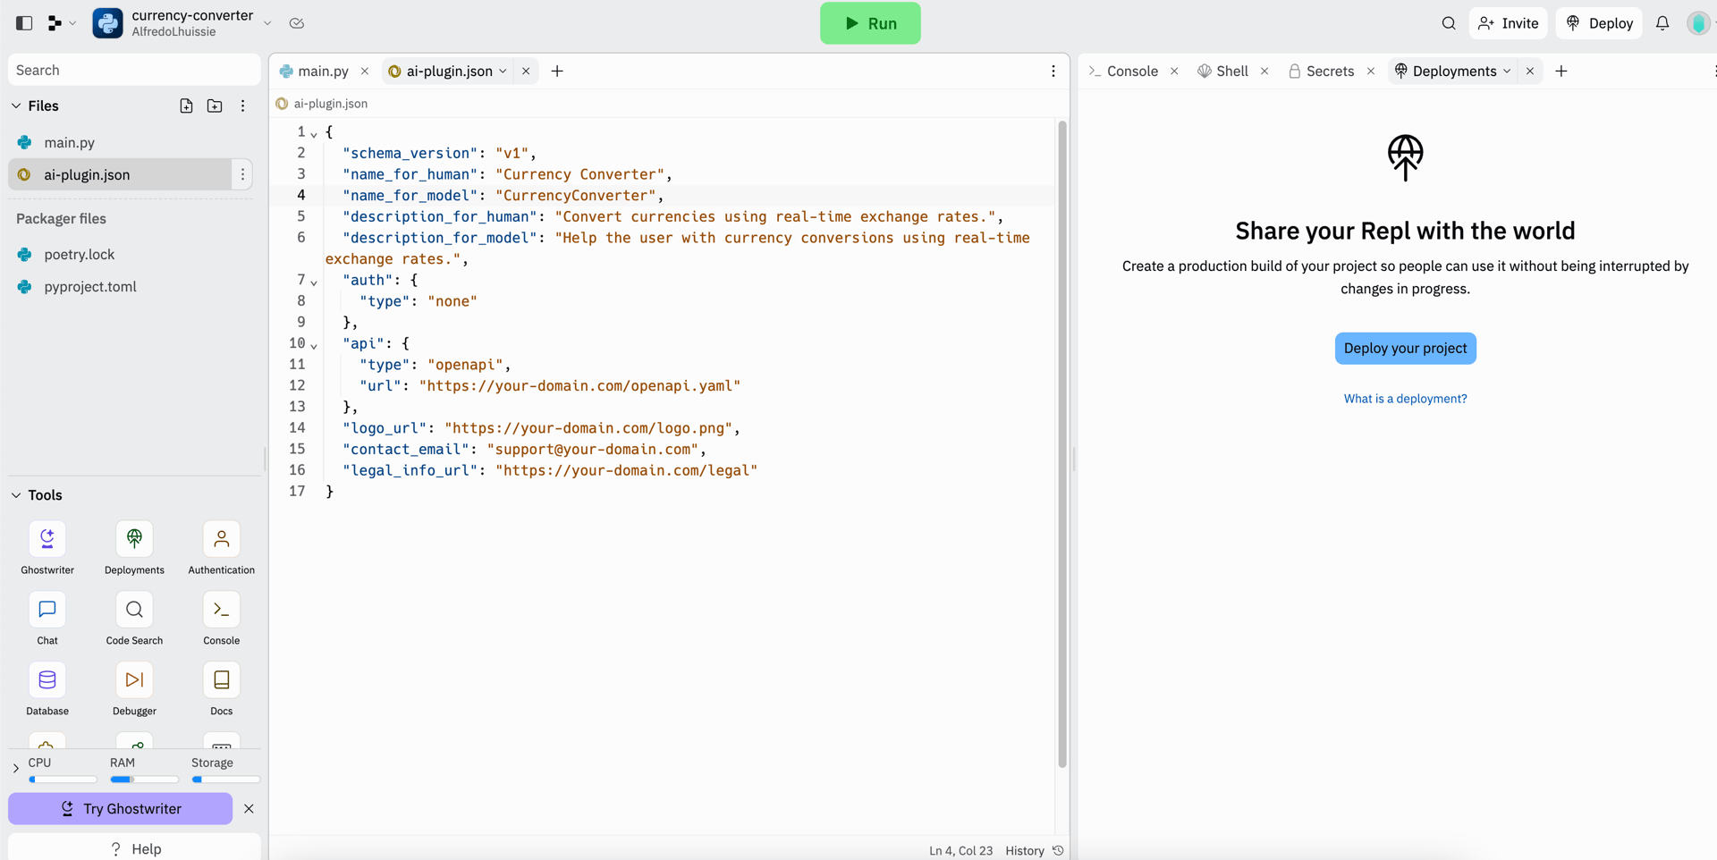Image resolution: width=1717 pixels, height=860 pixels.
Task: Click the Python repl logo icon
Action: (108, 23)
